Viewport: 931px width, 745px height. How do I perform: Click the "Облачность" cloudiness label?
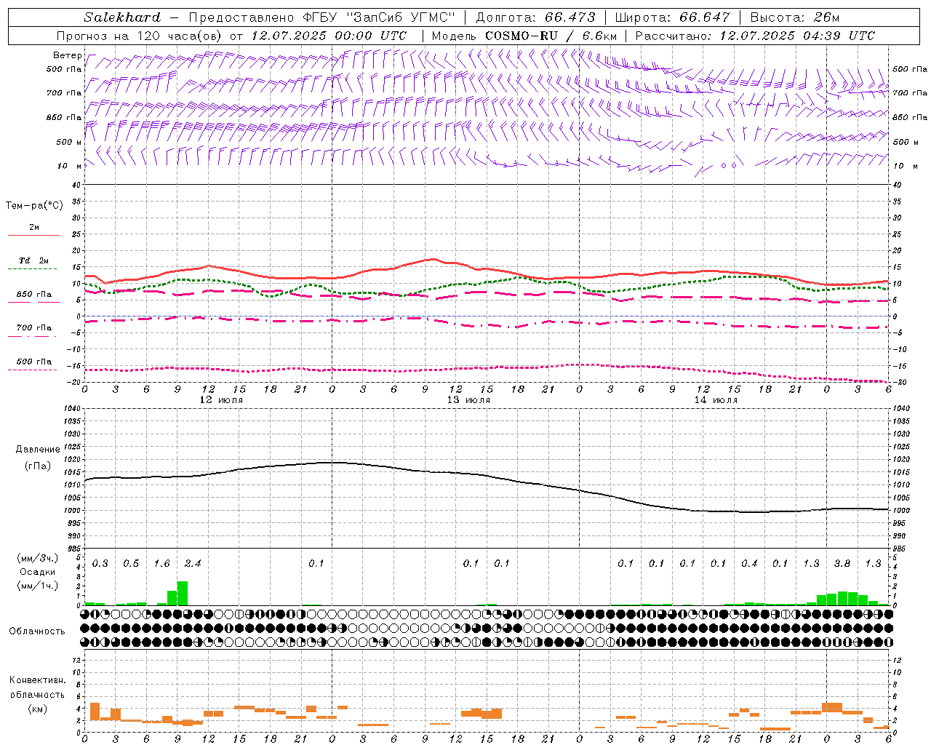37,631
